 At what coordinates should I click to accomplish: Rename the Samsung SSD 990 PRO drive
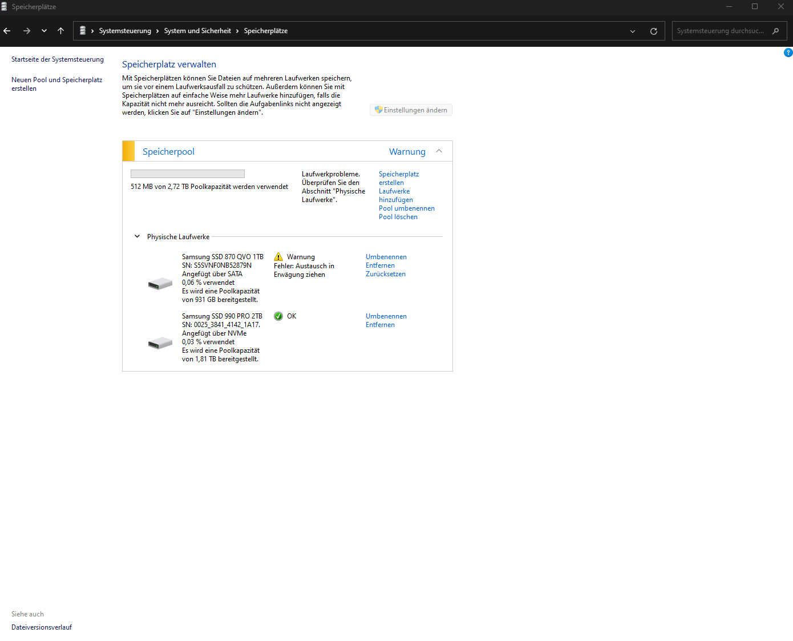[386, 316]
